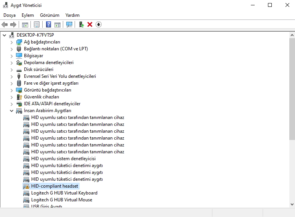Select Logitech G HUB Virtual Keyboard
Image resolution: width=295 pixels, height=217 pixels.
point(64,193)
